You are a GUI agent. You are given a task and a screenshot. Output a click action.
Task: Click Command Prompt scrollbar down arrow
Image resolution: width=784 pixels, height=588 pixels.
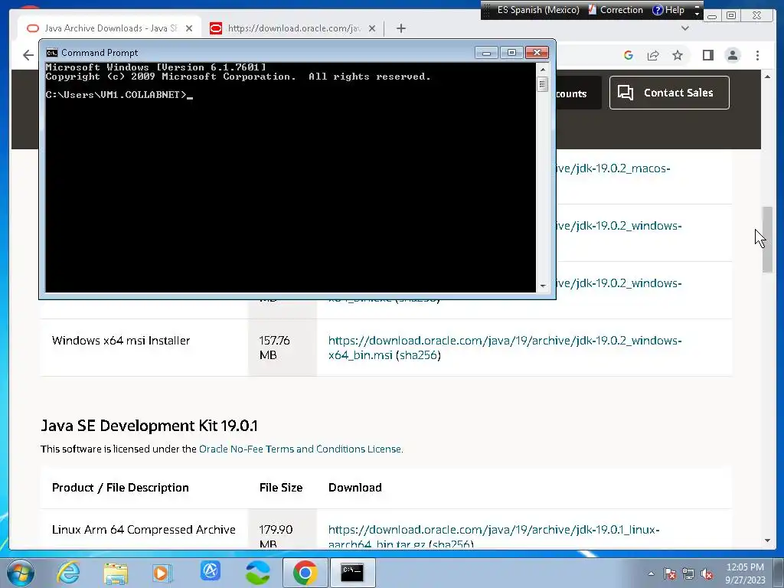[x=543, y=286]
